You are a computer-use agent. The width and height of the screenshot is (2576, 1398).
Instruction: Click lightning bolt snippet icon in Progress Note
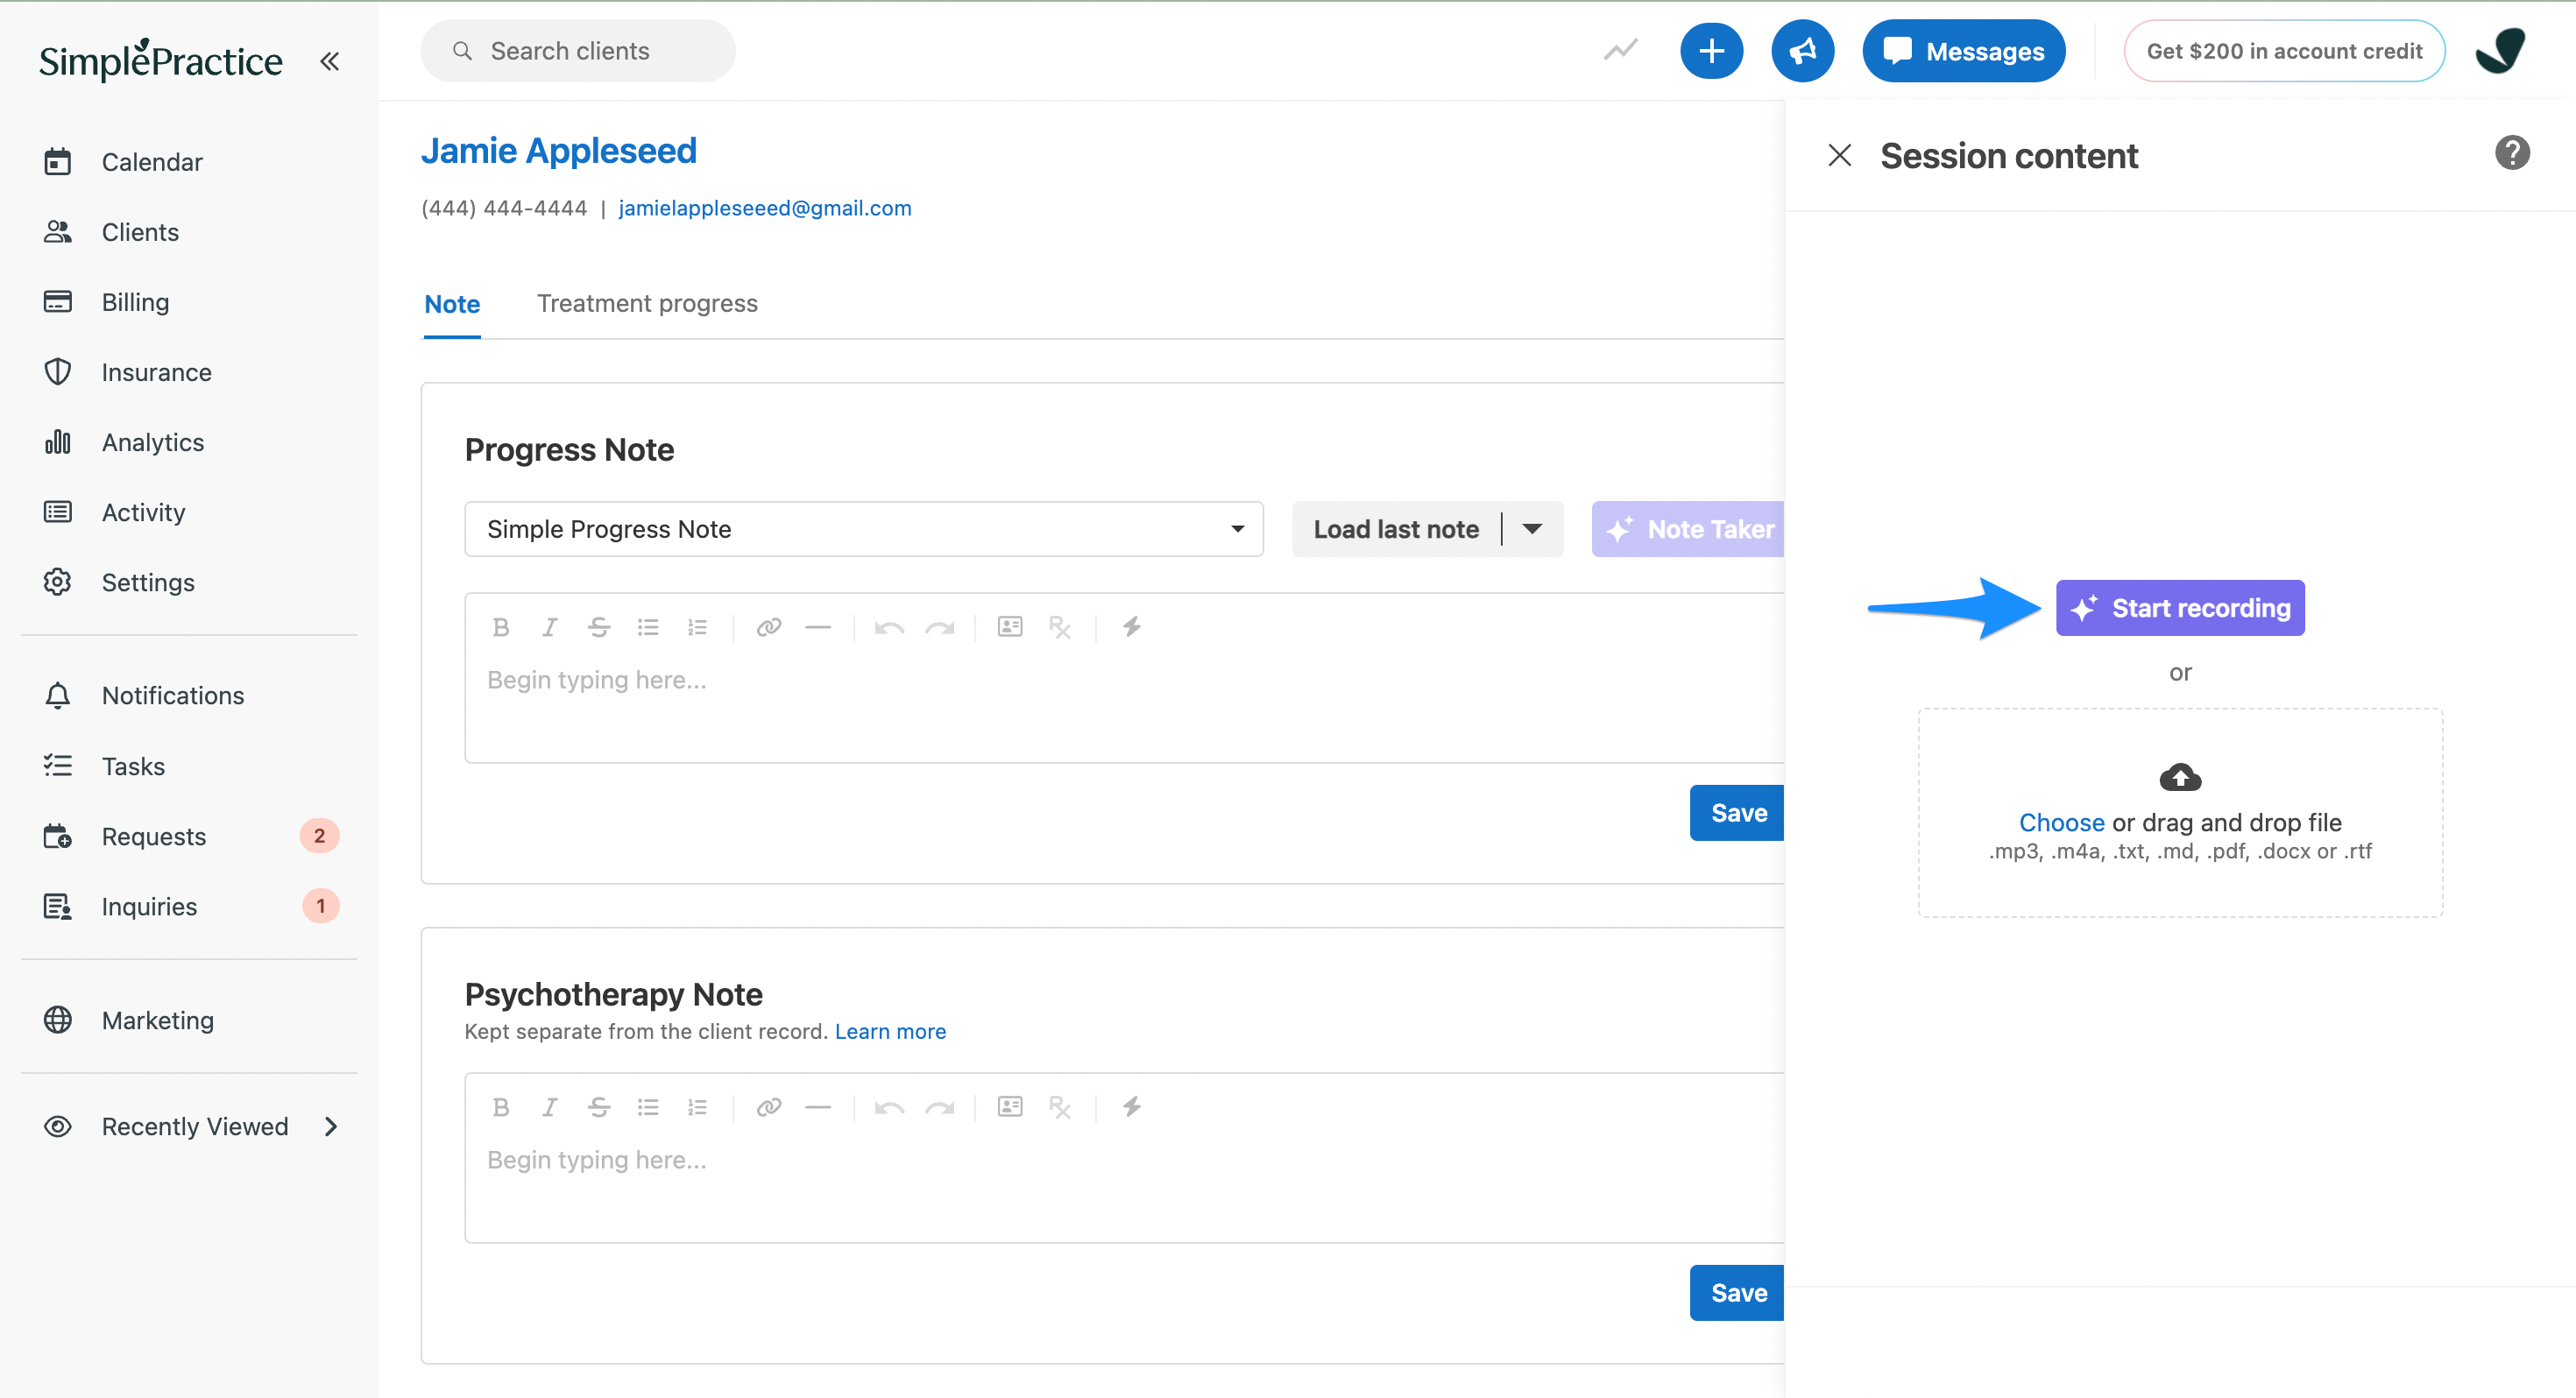(1131, 627)
